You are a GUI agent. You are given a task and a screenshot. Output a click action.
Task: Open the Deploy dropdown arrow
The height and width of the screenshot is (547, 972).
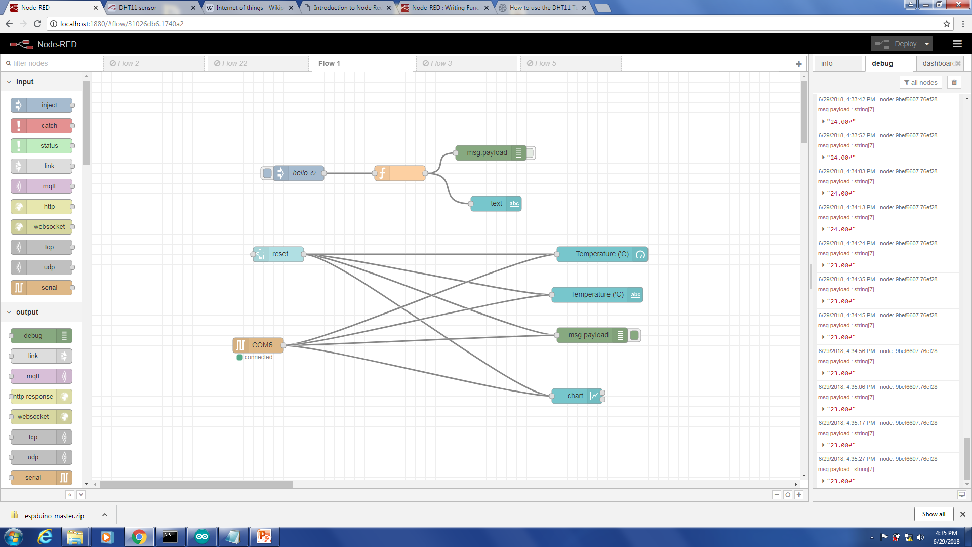tap(927, 44)
